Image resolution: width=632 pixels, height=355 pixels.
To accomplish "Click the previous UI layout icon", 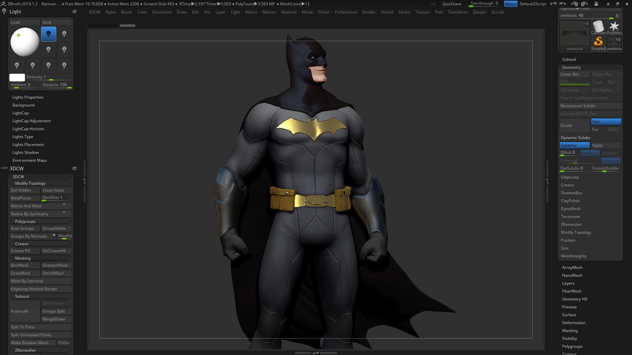I will point(575,4).
